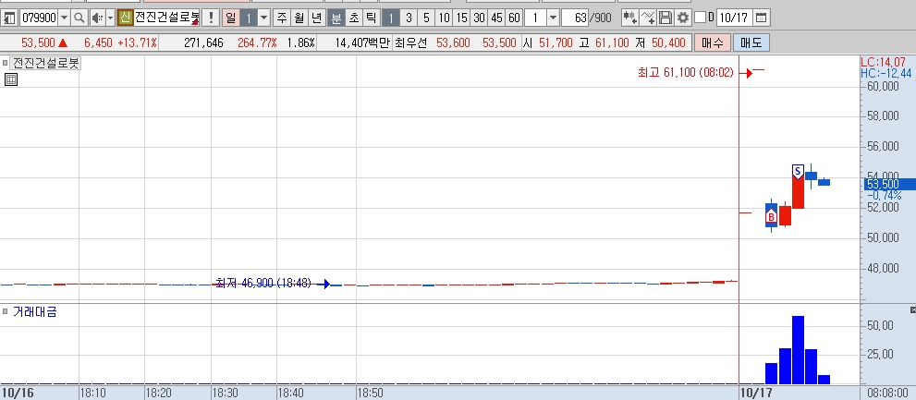The height and width of the screenshot is (400, 916).
Task: Click the 매수 buy button
Action: coord(712,42)
